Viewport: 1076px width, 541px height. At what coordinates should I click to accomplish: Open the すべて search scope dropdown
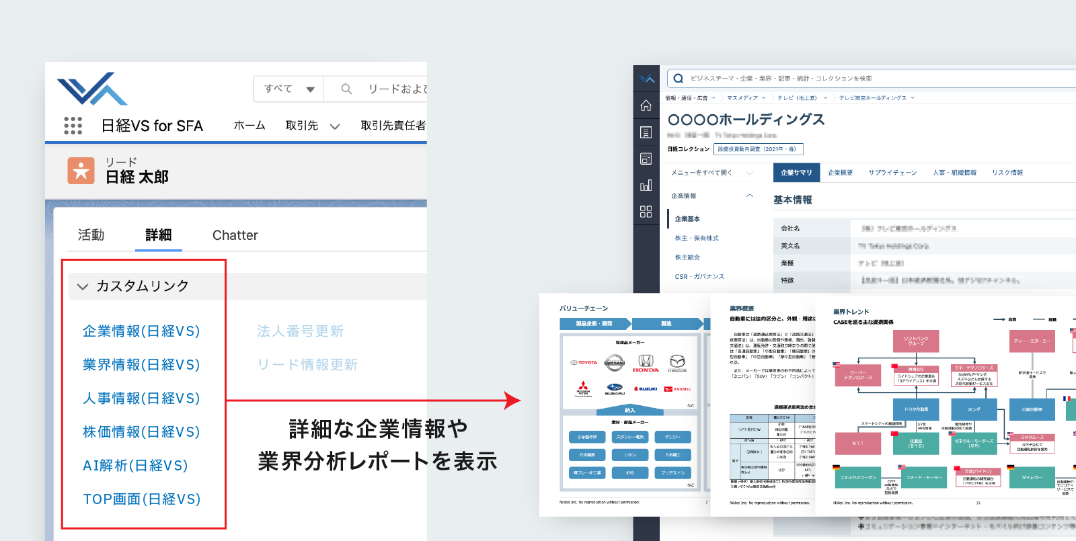coord(289,89)
